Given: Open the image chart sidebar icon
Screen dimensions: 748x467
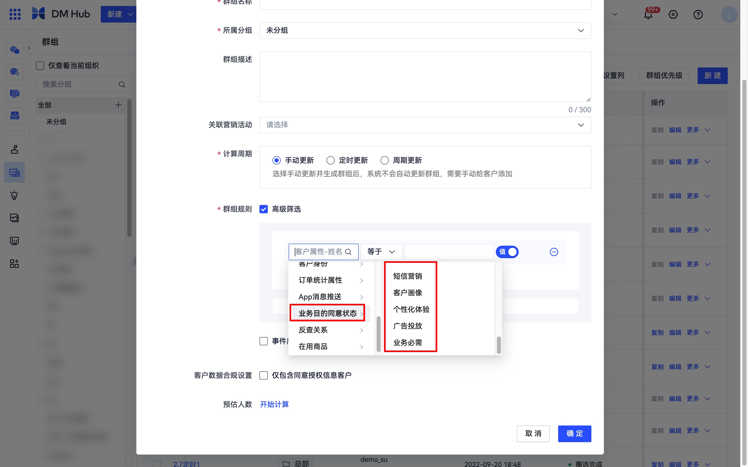Looking at the screenshot, I should tap(15, 218).
